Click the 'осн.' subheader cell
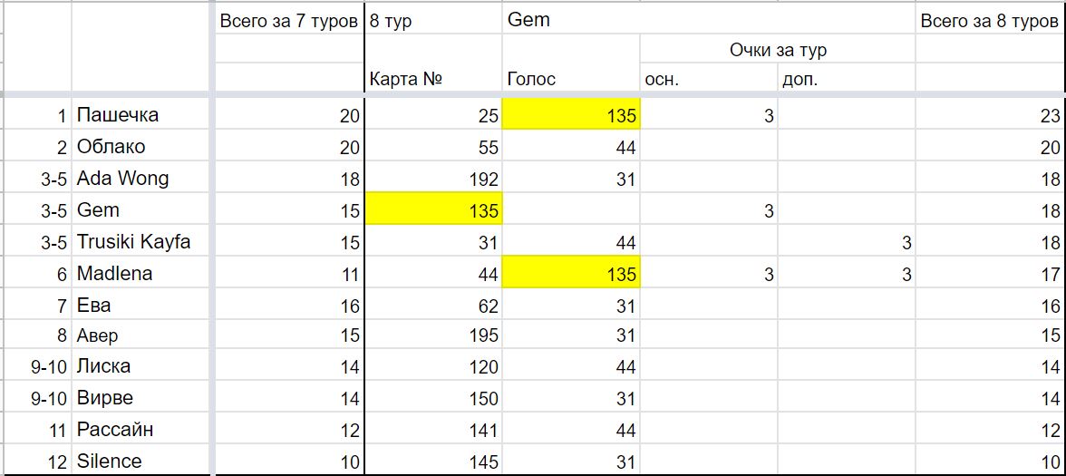This screenshot has width=1066, height=476. tap(709, 79)
